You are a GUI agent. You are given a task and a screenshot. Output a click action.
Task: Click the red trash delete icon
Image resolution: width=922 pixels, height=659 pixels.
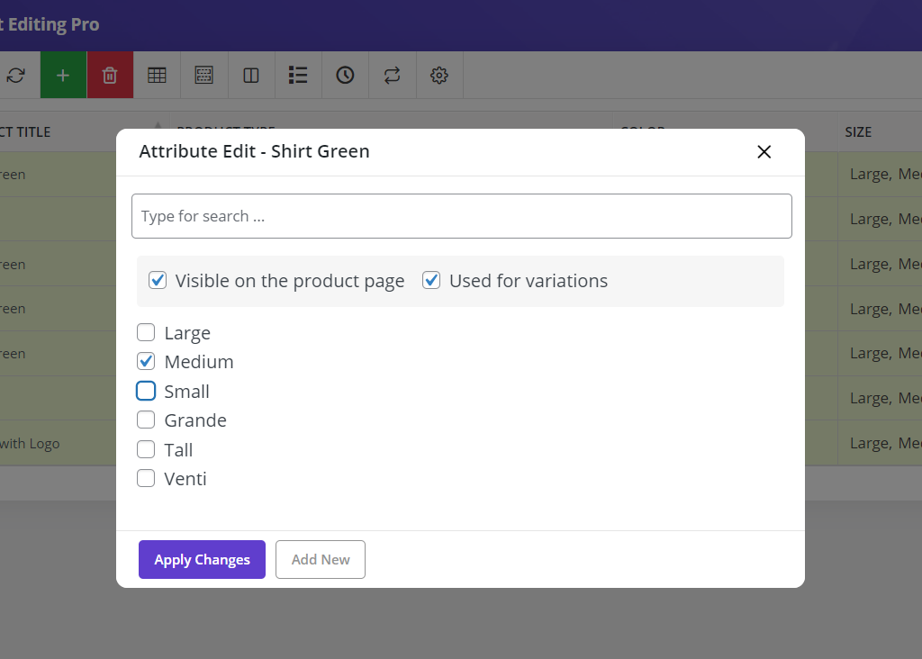coord(110,76)
